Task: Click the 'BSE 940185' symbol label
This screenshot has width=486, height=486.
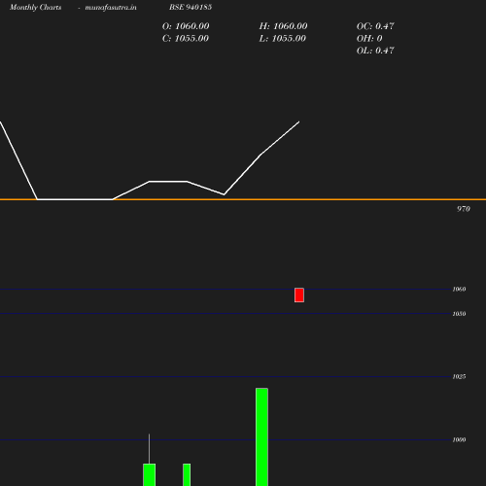Action: [x=191, y=7]
